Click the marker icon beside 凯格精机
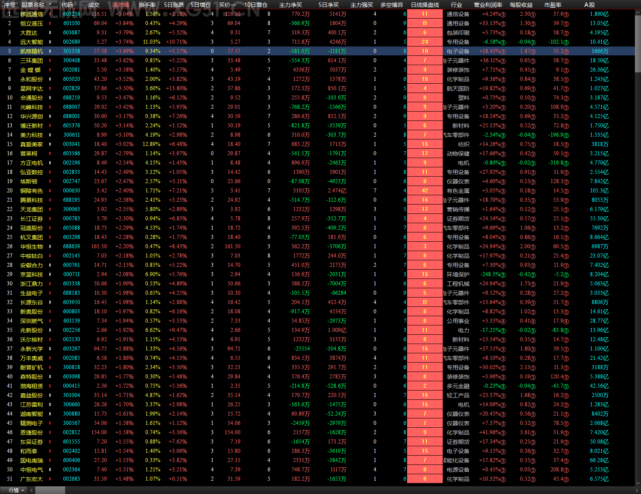The height and width of the screenshot is (494, 641). pos(50,51)
